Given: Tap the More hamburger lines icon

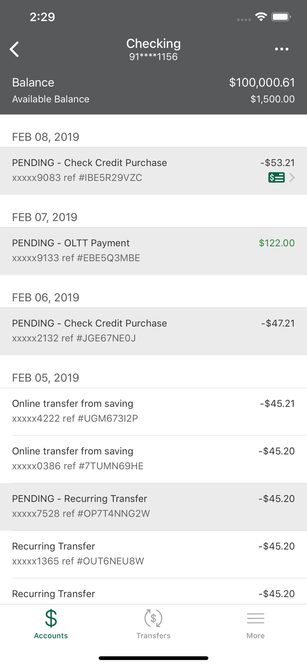Looking at the screenshot, I should [x=256, y=618].
